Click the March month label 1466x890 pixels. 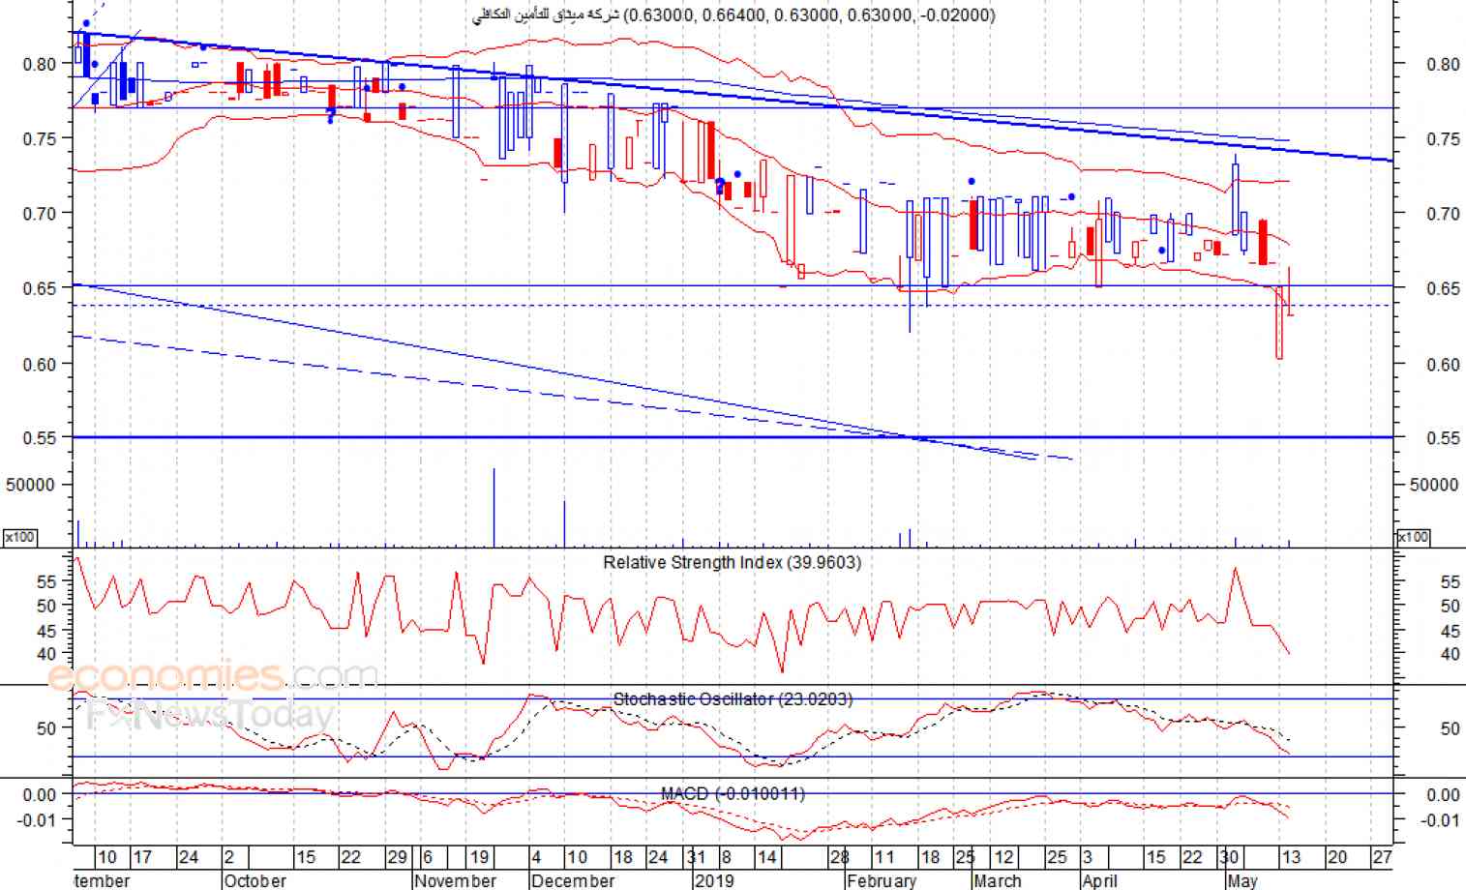pos(997,880)
